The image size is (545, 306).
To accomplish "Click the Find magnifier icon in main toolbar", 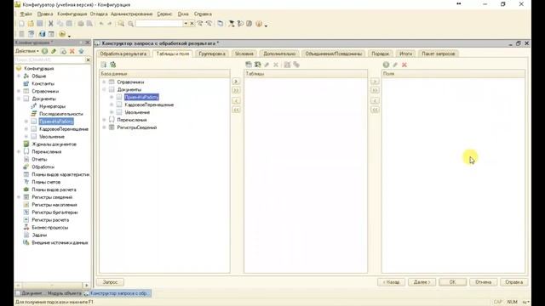I will point(121,24).
